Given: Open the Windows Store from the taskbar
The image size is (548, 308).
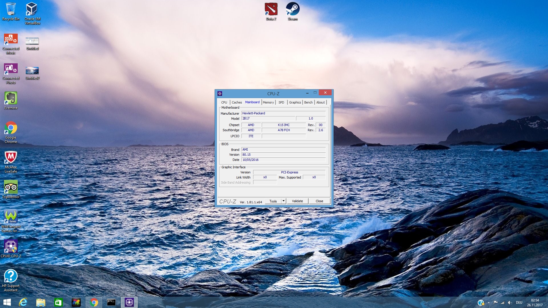Looking at the screenshot, I should (x=58, y=302).
